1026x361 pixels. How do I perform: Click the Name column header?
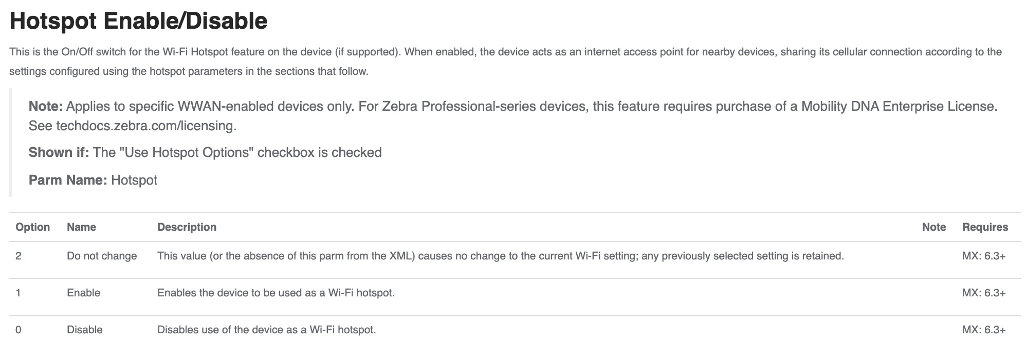(81, 227)
